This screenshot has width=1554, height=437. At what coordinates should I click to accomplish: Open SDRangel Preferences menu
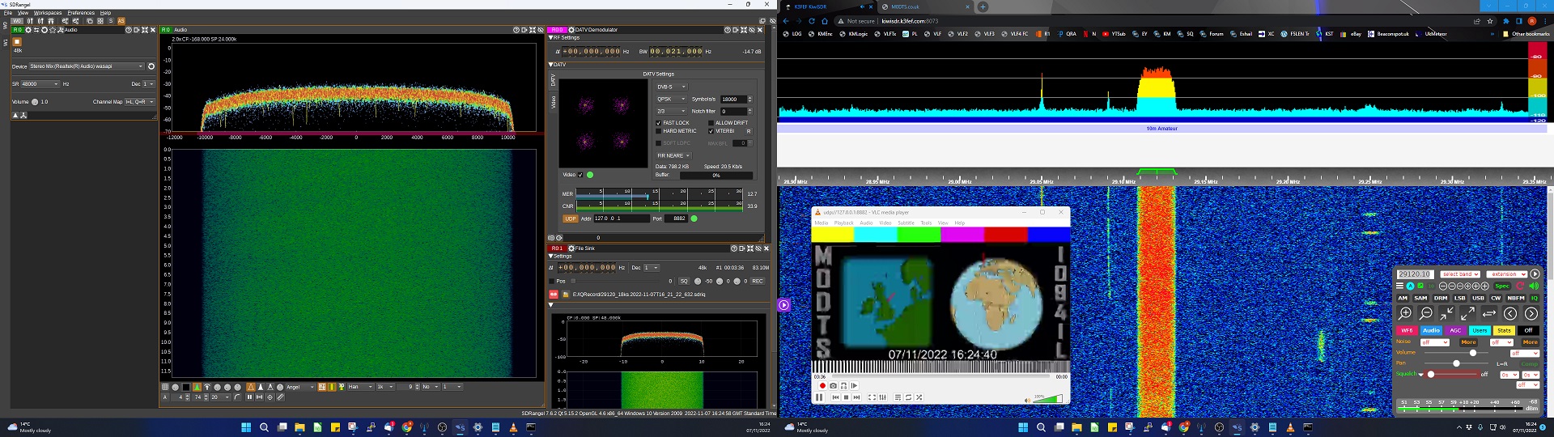[81, 13]
